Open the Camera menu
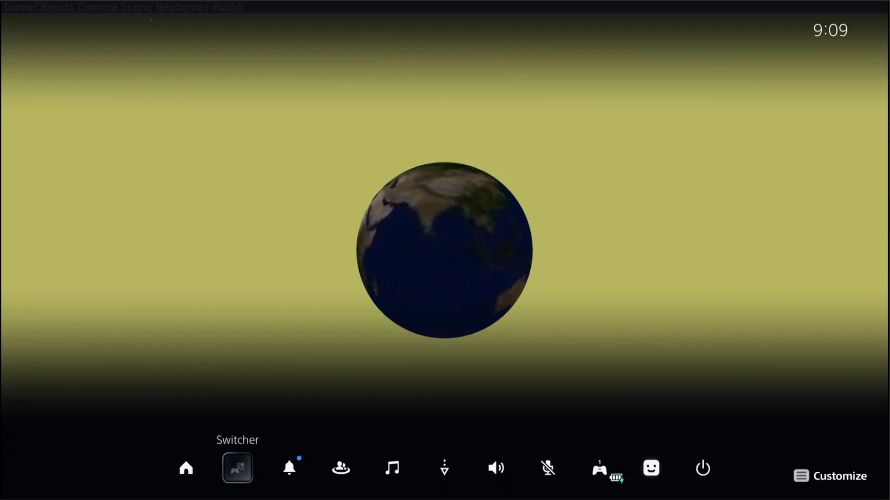The image size is (890, 500). (x=97, y=7)
